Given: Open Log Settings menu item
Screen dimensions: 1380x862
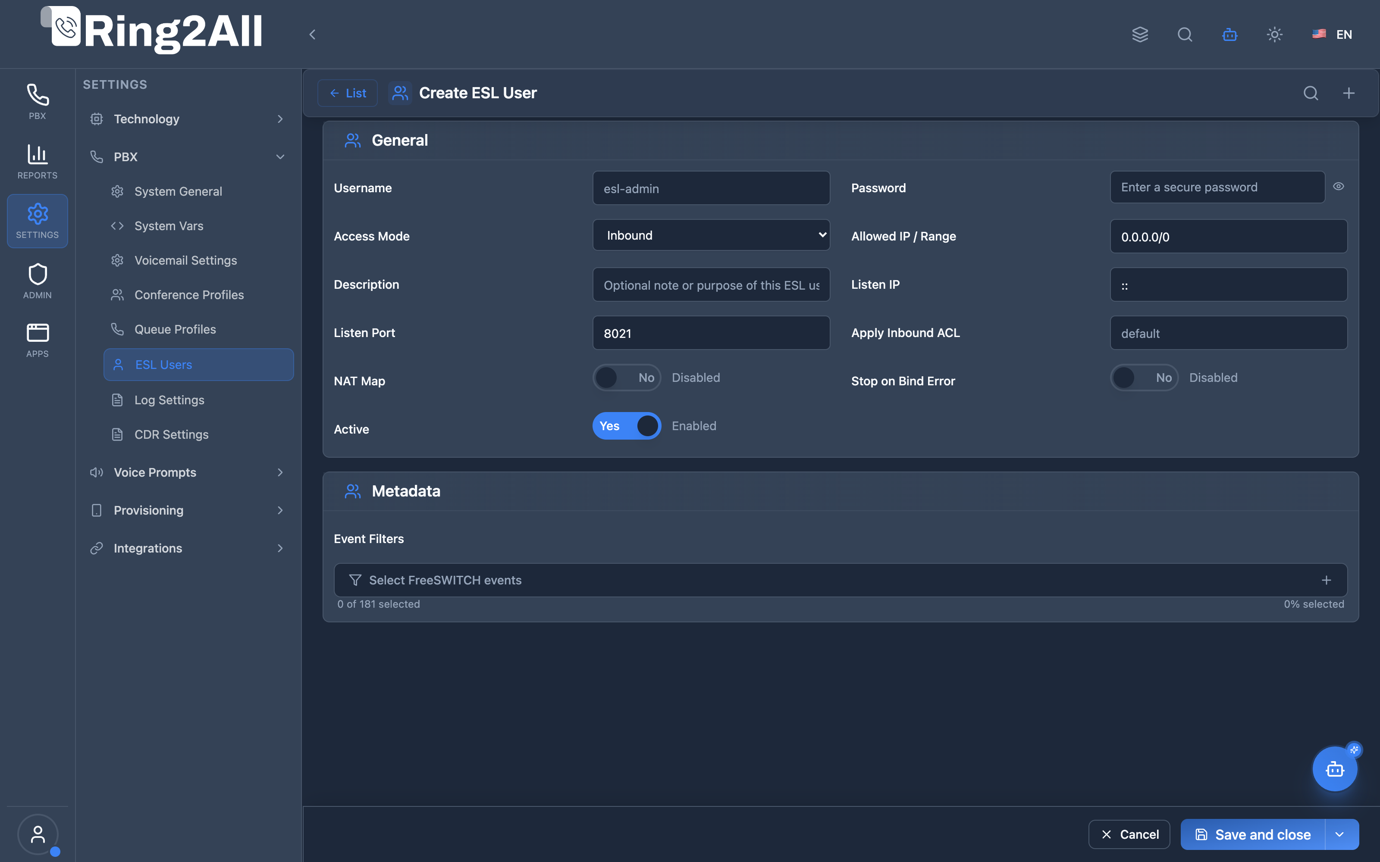Looking at the screenshot, I should click(198, 400).
